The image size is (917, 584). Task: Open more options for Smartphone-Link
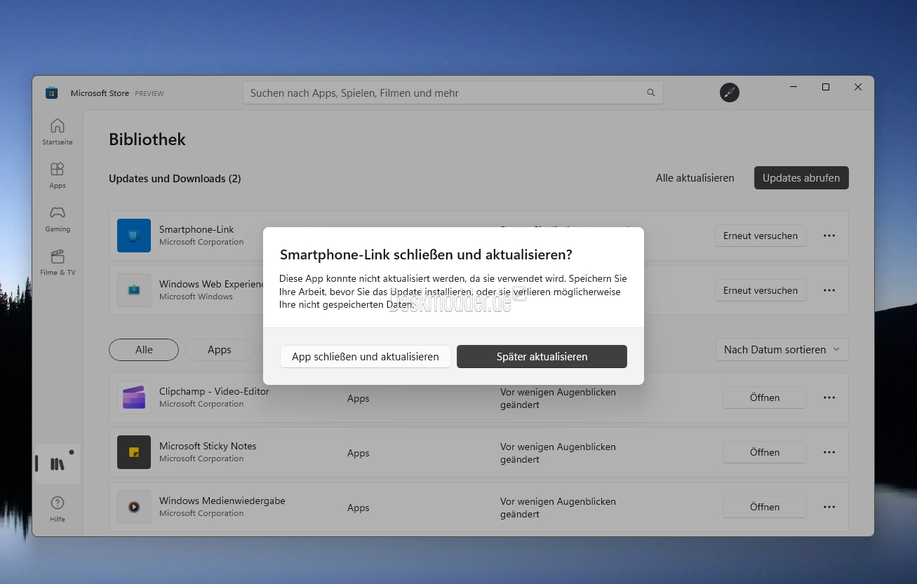click(x=829, y=236)
